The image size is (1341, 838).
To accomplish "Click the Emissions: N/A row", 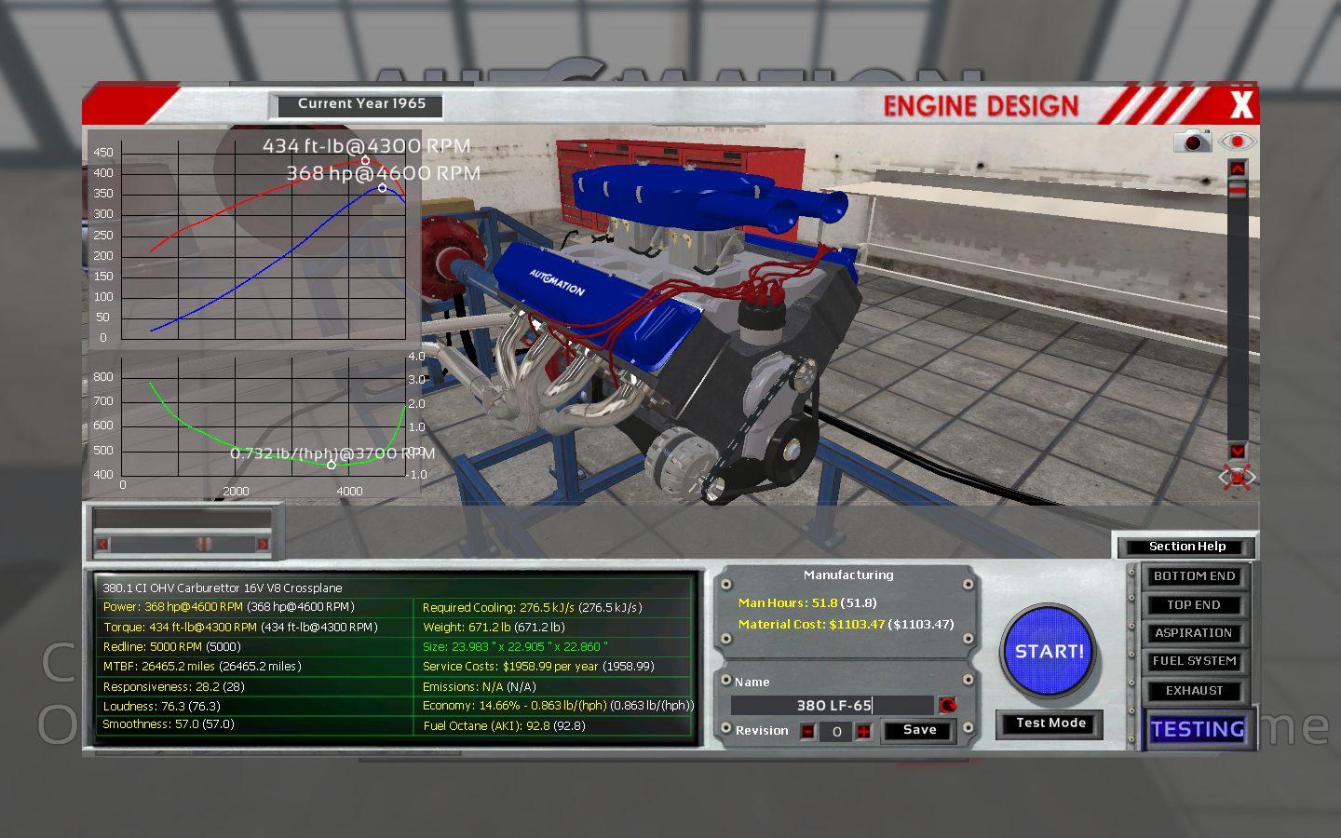I will (555, 687).
